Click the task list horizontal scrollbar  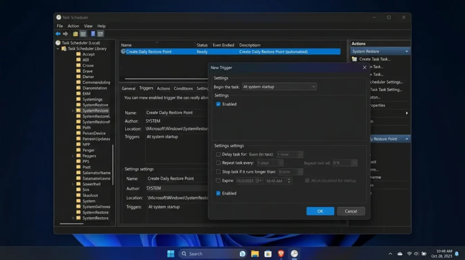pyautogui.click(x=166, y=79)
